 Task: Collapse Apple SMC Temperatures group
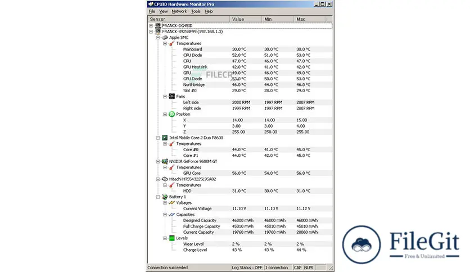point(165,43)
